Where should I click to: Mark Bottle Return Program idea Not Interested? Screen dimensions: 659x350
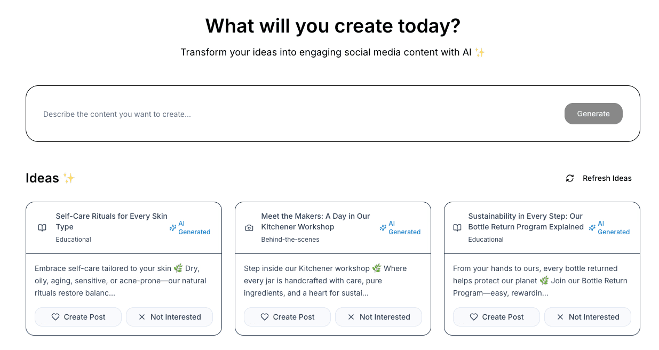[588, 317]
